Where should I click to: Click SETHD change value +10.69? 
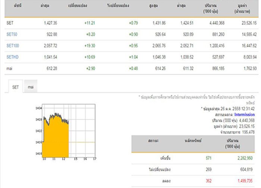point(90,57)
